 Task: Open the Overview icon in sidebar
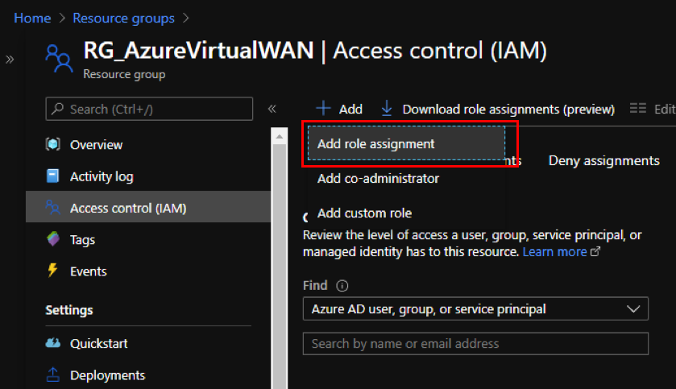[53, 144]
